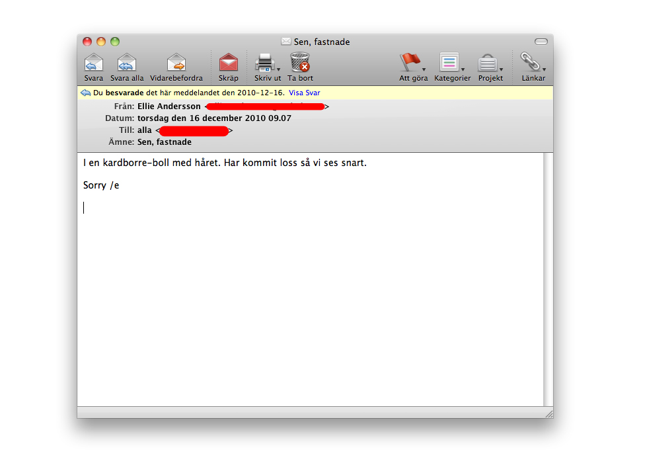
Task: Expand the Projekt dropdown arrow
Action: [502, 69]
